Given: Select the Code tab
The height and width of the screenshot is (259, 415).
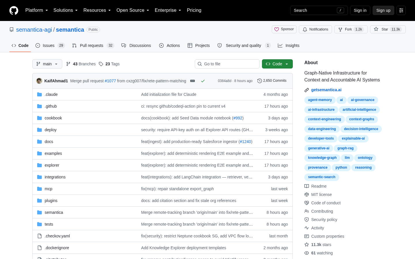Looking at the screenshot, I should coord(20,45).
